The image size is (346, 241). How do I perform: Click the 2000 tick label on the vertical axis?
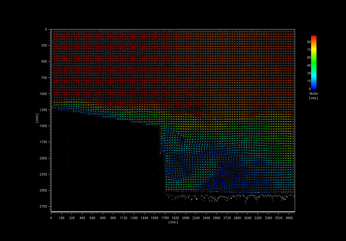(x=43, y=158)
